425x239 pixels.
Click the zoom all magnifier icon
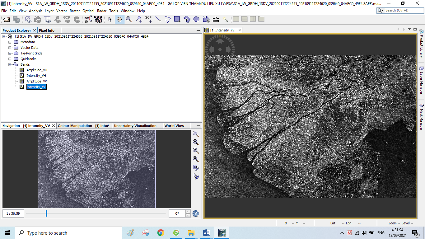coord(196,159)
